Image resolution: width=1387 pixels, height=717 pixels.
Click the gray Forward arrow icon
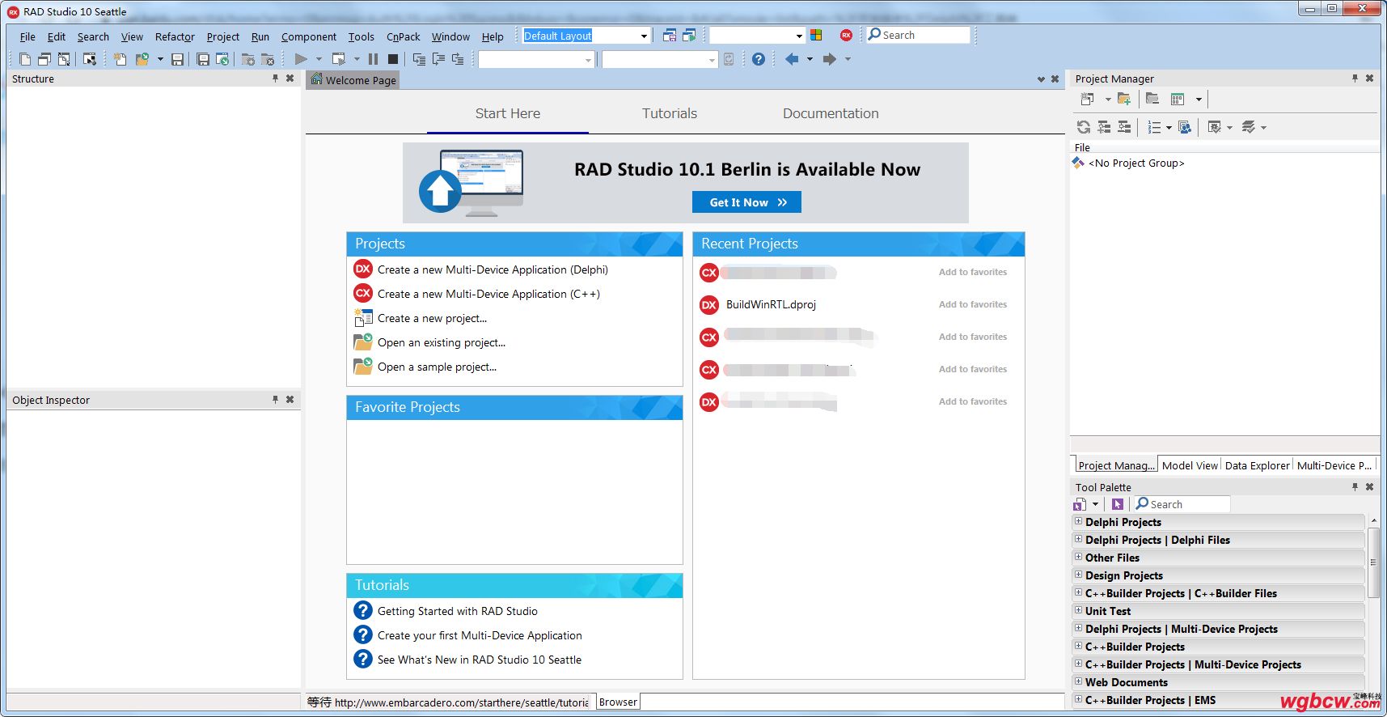click(830, 59)
